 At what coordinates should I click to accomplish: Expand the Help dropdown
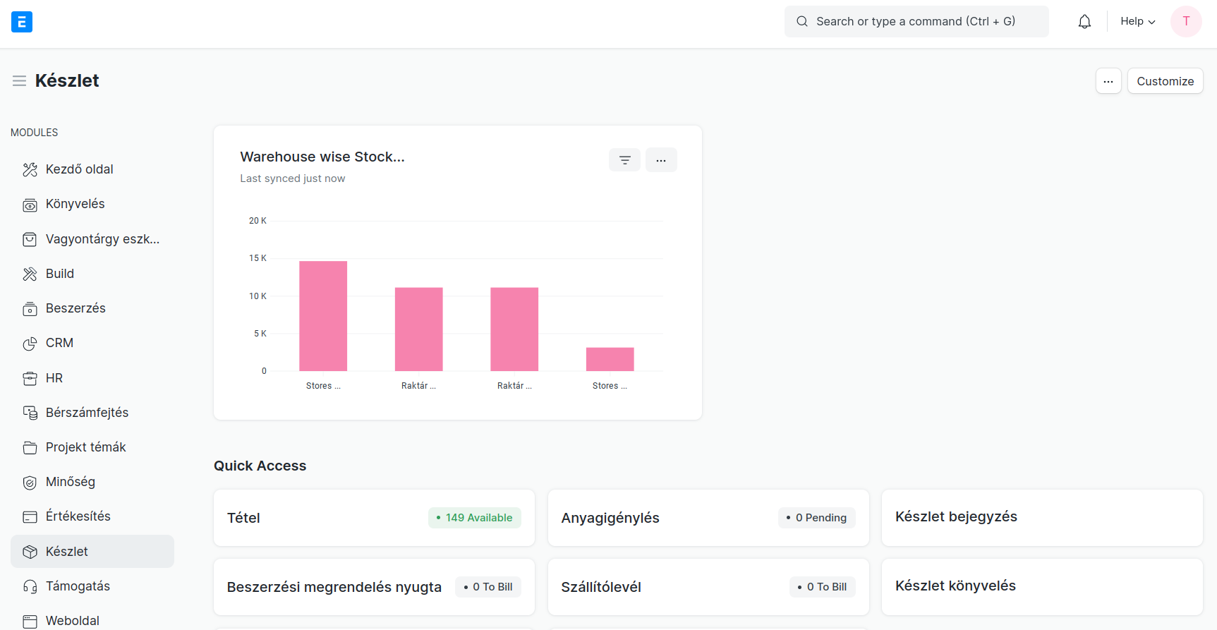[1137, 22]
